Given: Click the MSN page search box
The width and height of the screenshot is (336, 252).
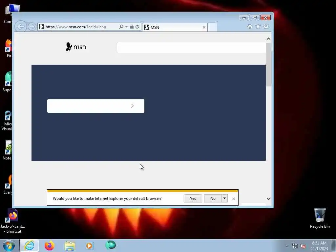Looking at the screenshot, I should coord(191,48).
